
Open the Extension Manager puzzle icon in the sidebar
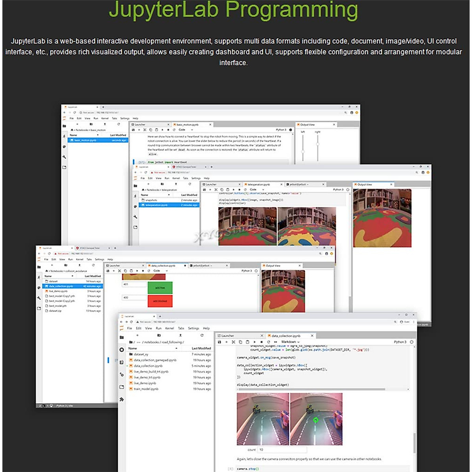[x=122, y=399]
